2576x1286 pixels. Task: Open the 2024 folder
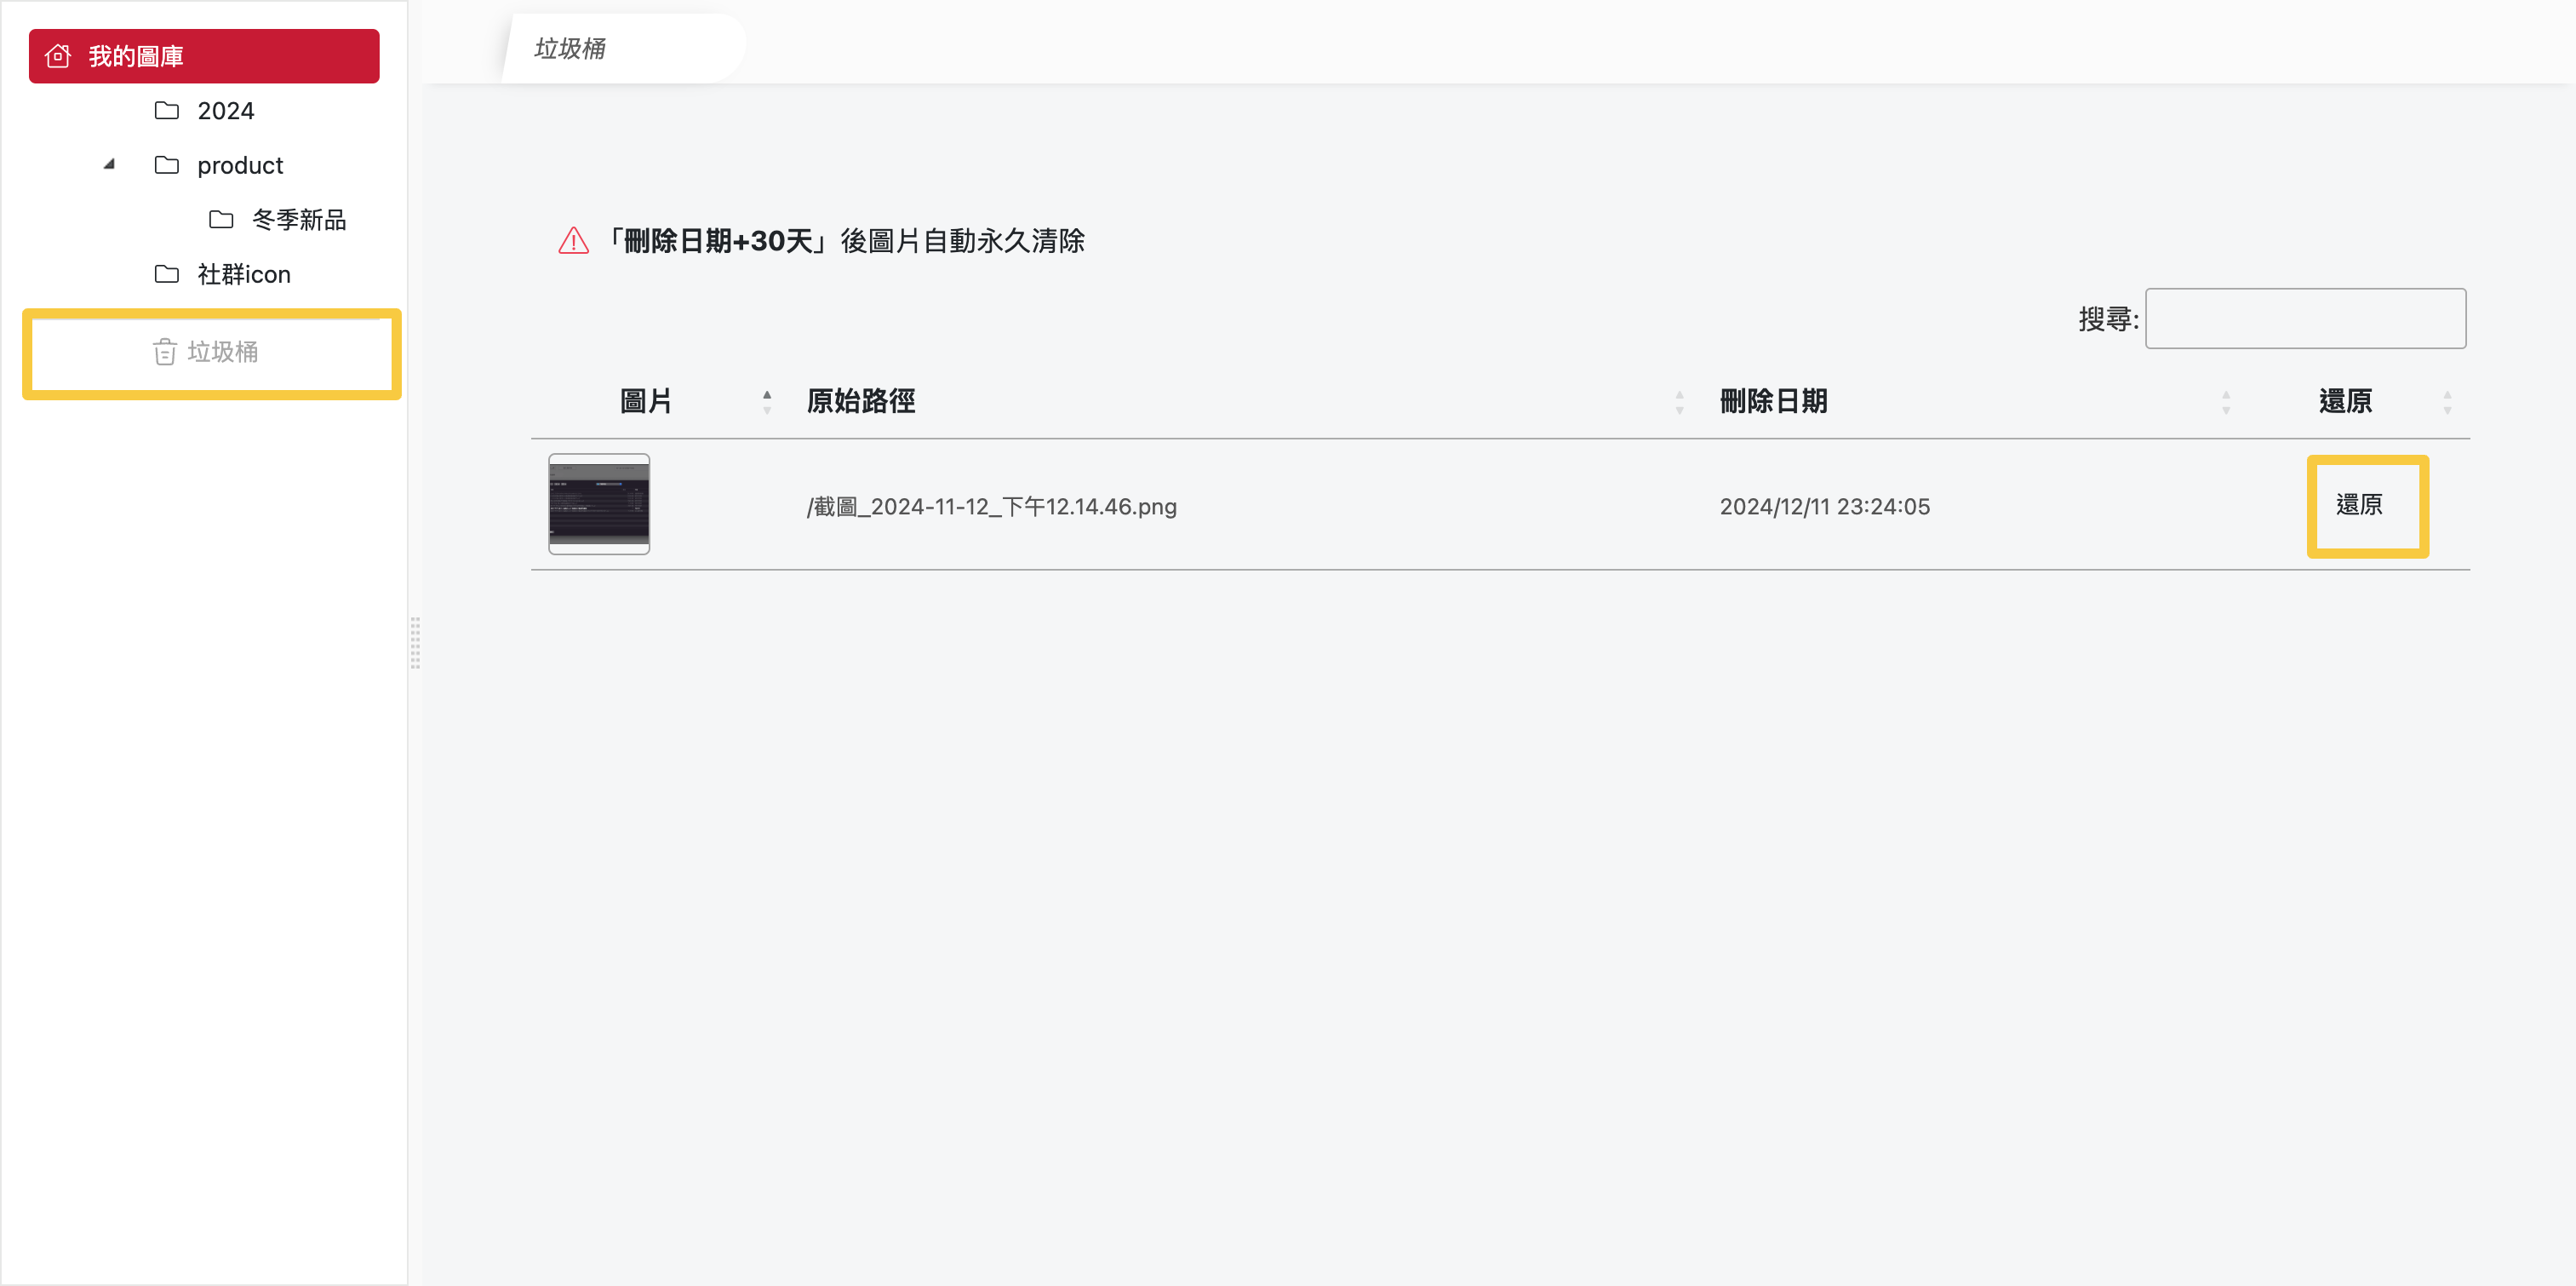pyautogui.click(x=226, y=110)
